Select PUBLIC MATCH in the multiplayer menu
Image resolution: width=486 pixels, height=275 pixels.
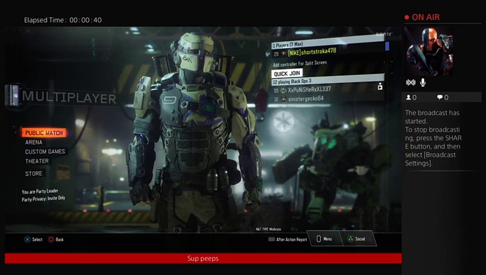(x=44, y=133)
